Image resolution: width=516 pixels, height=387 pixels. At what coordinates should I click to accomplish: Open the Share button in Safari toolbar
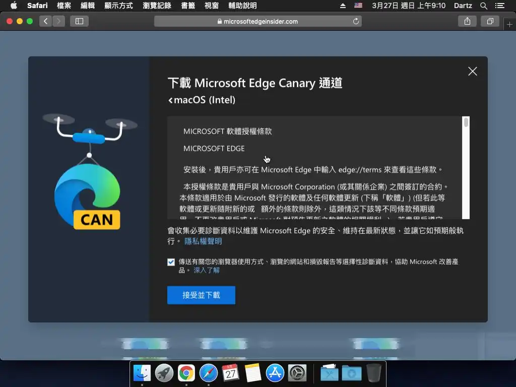point(467,21)
